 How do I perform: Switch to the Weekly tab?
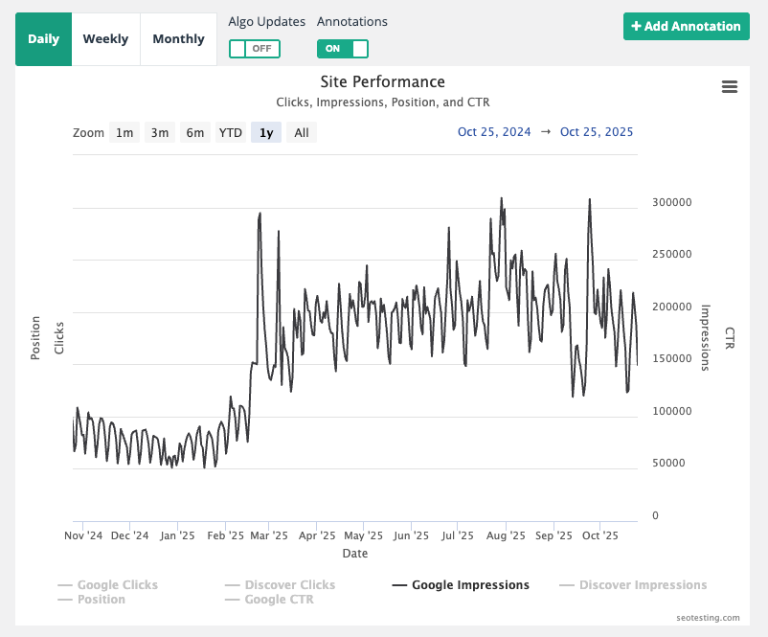coord(105,39)
